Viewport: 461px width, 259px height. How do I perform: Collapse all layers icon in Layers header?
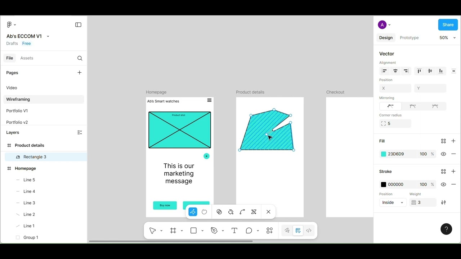(80, 132)
